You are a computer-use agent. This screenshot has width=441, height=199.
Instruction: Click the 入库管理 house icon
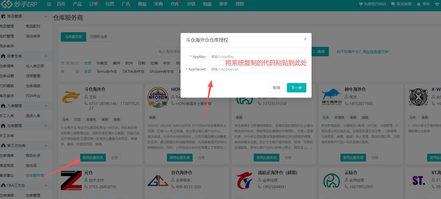point(3,106)
